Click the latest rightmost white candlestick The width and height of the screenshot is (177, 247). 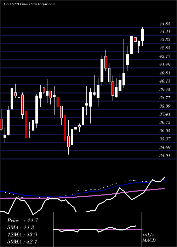pyautogui.click(x=142, y=35)
